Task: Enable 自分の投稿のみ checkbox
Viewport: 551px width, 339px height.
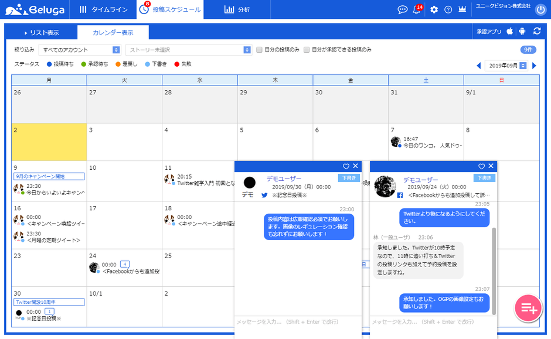Action: (x=259, y=50)
